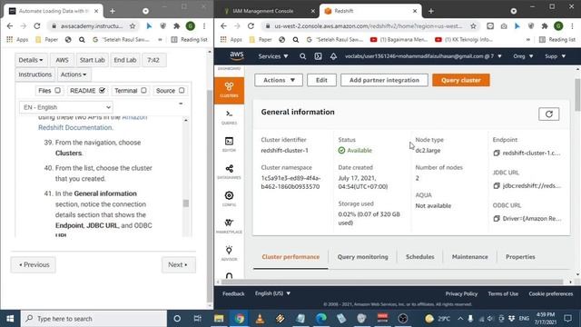Open the Marketplace sidebar icon

click(x=229, y=226)
